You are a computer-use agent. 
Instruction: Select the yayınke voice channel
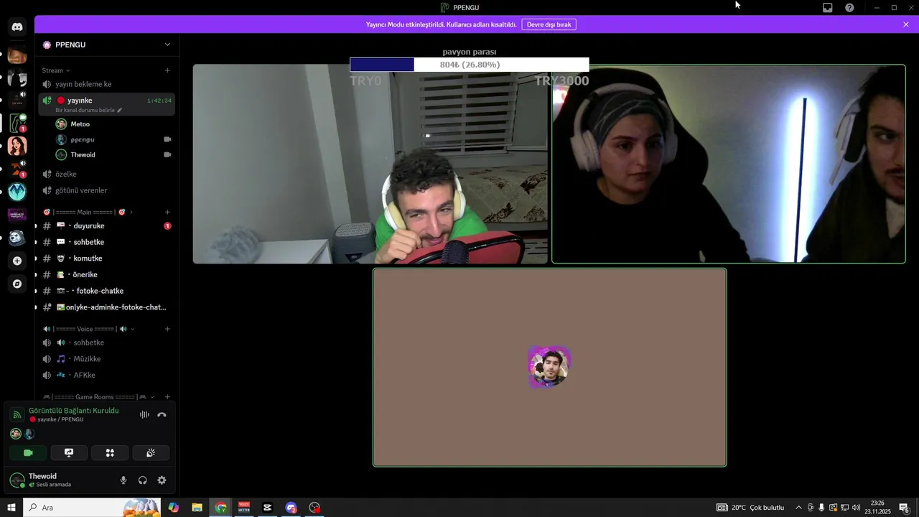(x=106, y=104)
